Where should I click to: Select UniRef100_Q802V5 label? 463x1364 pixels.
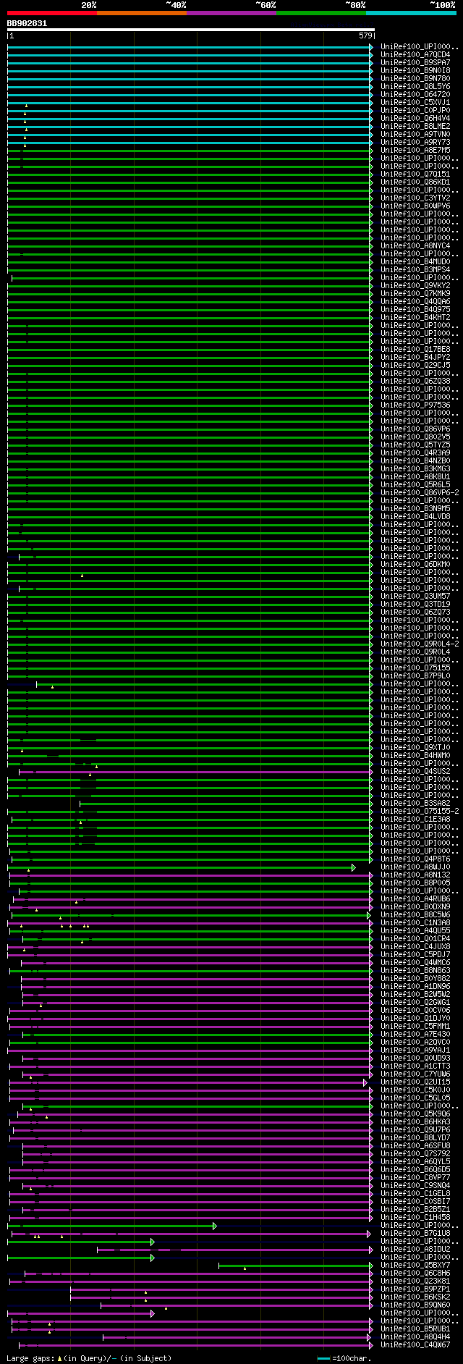tap(415, 437)
